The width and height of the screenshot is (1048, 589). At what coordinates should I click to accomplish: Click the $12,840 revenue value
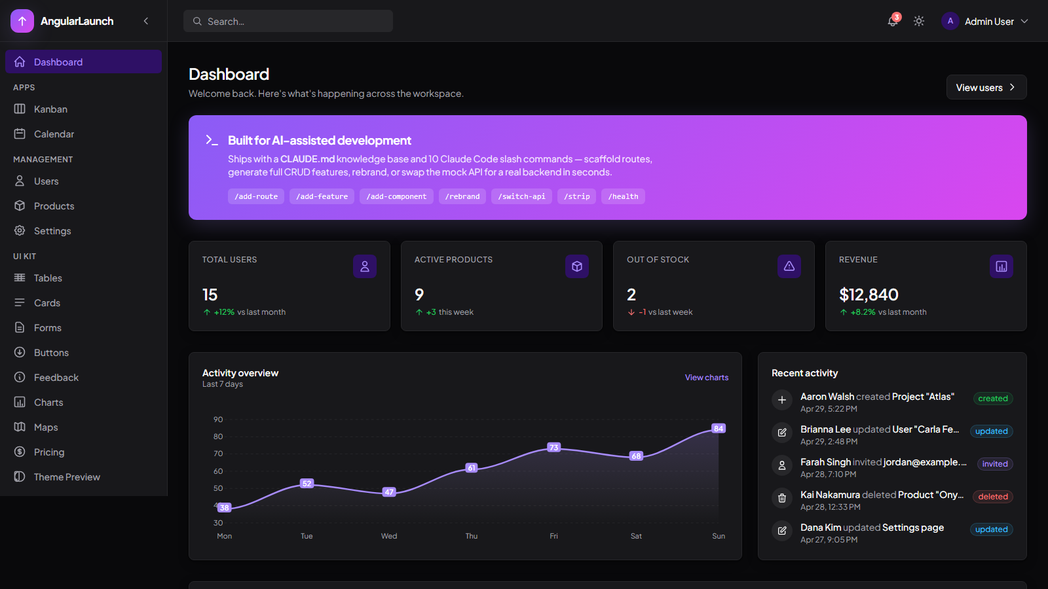(x=869, y=294)
